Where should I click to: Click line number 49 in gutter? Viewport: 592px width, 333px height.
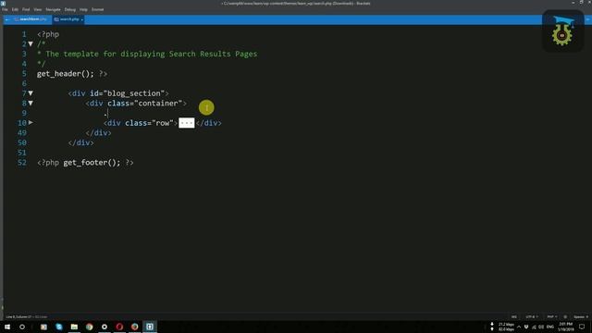click(22, 133)
